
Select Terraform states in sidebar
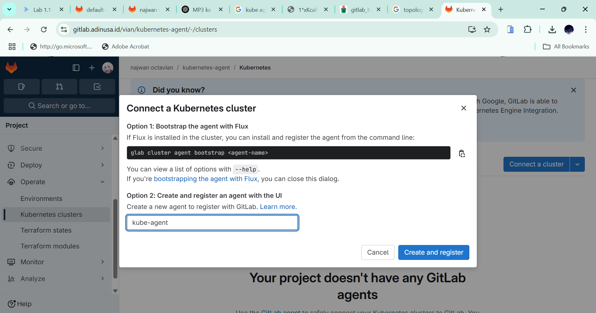(46, 230)
